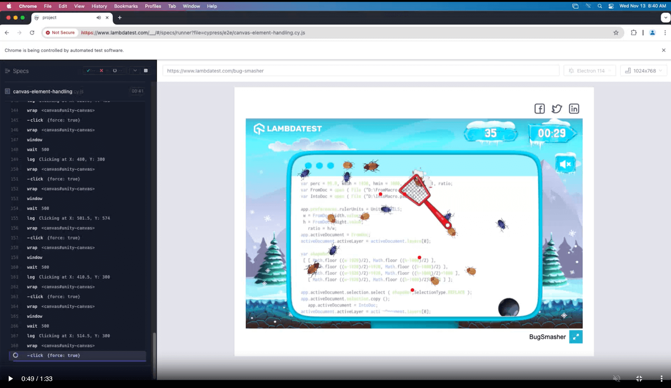
Task: Click the Not Secure site info badge
Action: coord(60,33)
